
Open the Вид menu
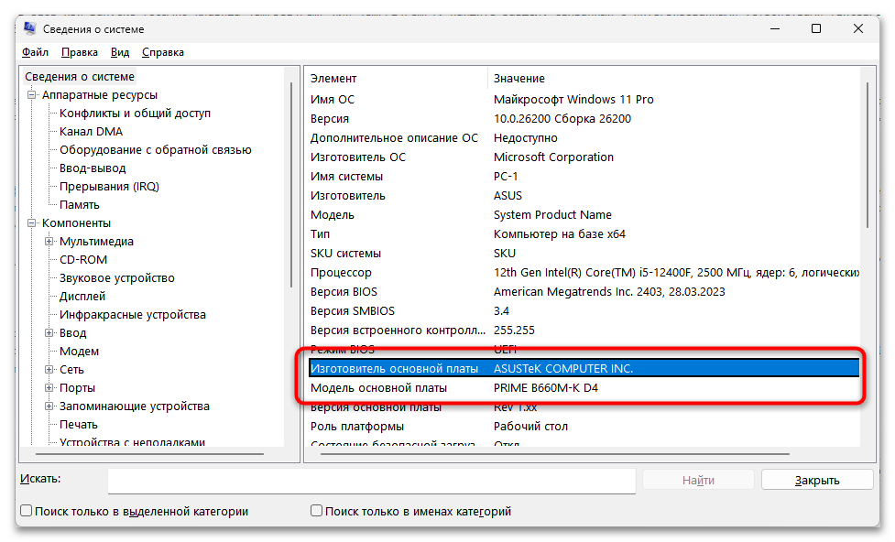tap(120, 52)
